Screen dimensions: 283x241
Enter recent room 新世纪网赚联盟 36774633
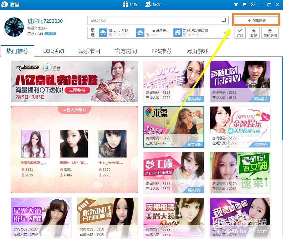coord(191,33)
